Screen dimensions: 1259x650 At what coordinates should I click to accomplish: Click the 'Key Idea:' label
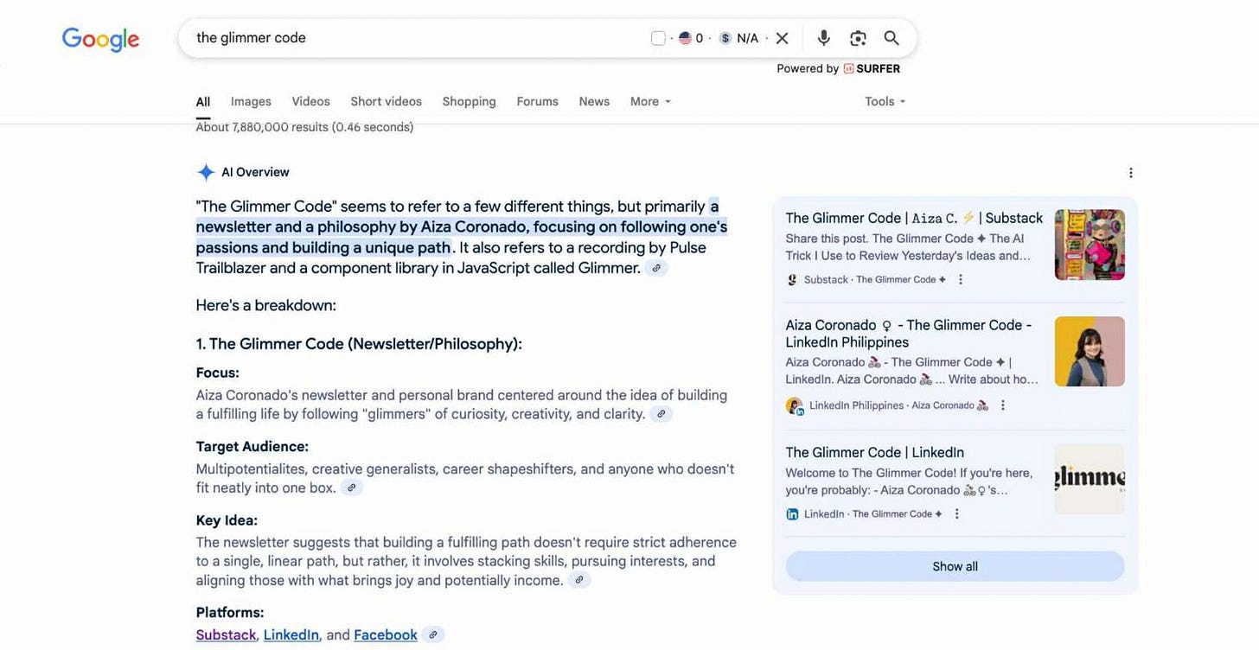(227, 520)
